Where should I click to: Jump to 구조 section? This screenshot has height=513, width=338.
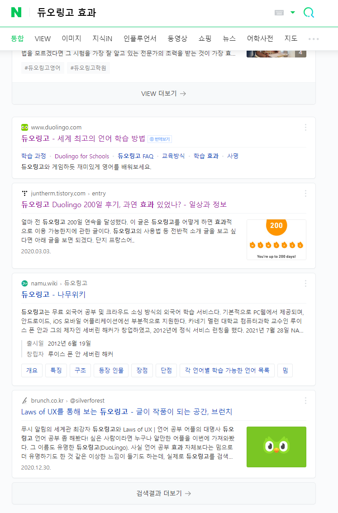80,370
